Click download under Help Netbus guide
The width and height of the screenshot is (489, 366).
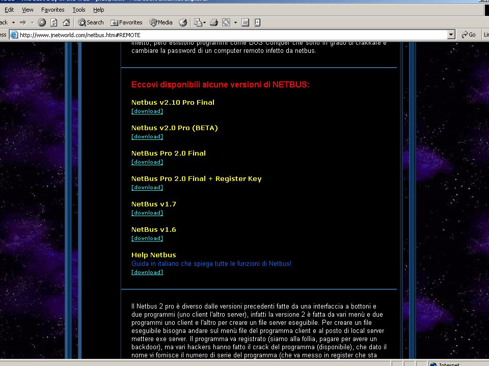tap(147, 272)
